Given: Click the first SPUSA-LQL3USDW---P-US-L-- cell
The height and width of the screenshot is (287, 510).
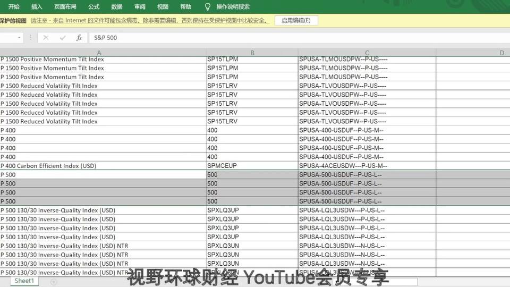Looking at the screenshot, I should [x=367, y=210].
